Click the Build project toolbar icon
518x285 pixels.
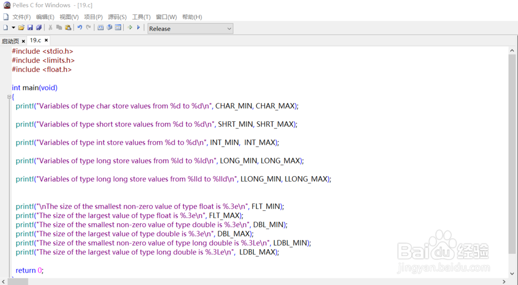click(109, 28)
